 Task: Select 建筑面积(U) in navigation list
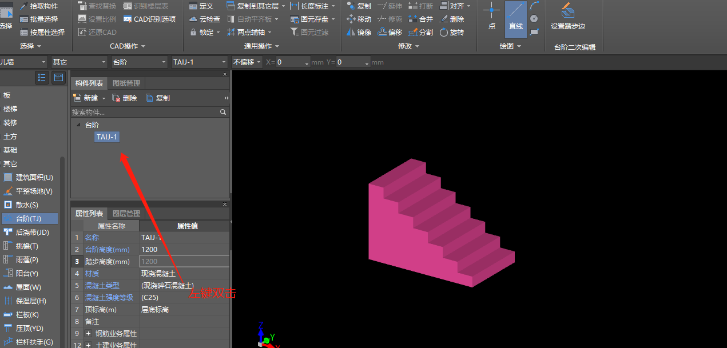click(x=29, y=177)
